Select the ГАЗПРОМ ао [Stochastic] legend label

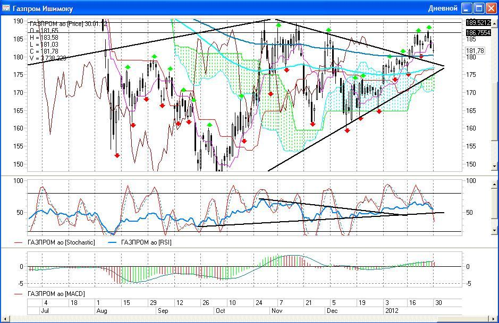tap(61, 242)
